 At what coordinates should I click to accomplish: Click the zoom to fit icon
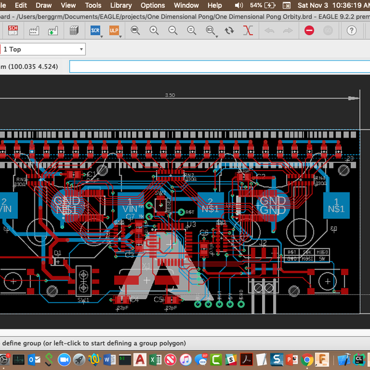click(135, 30)
